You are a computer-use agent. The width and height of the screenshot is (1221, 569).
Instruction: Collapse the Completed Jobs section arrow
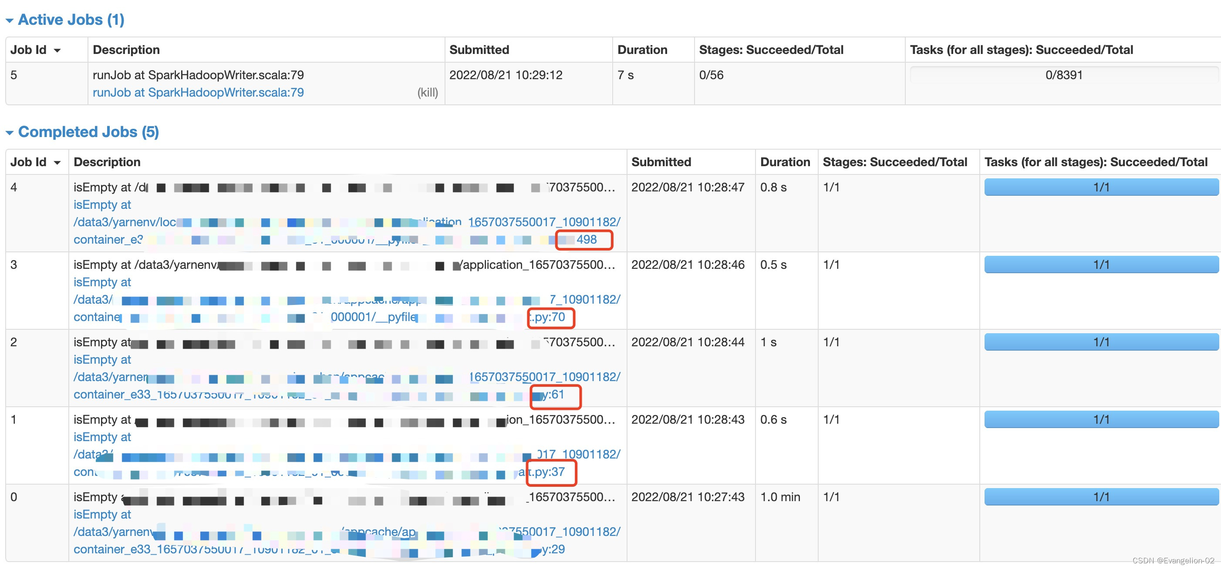tap(10, 133)
